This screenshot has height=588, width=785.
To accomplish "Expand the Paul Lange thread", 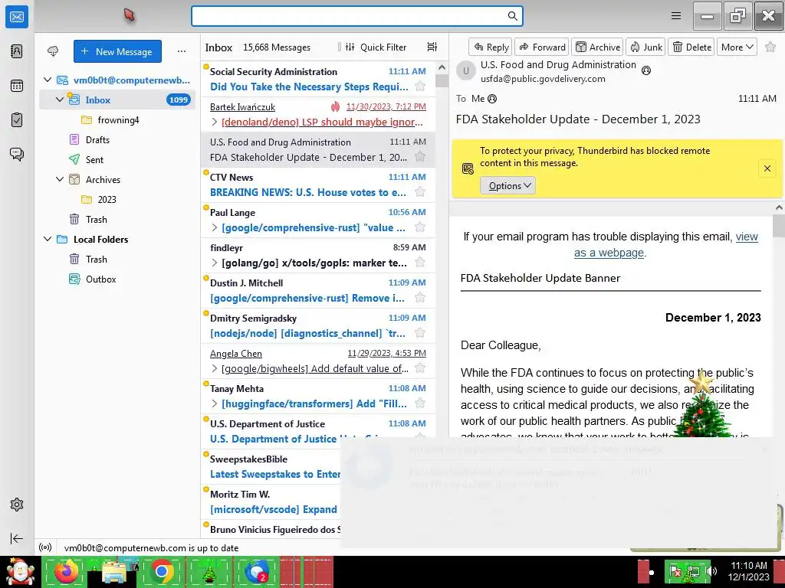I will coord(215,227).
